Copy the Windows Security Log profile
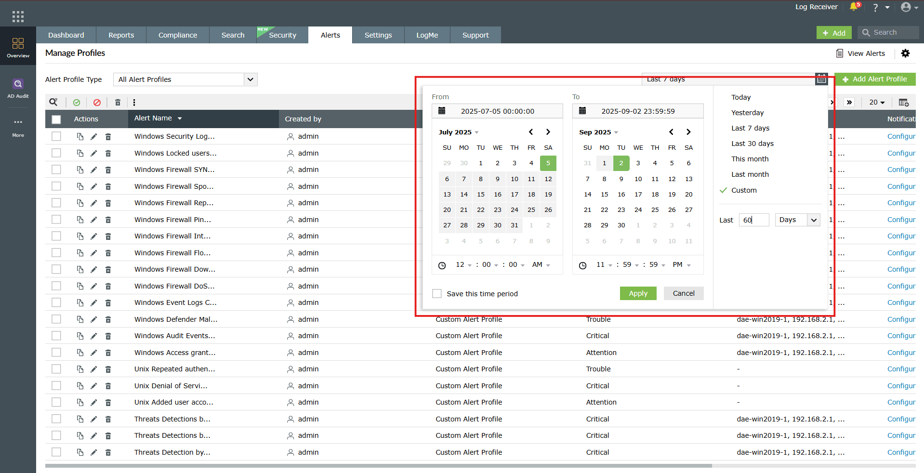This screenshot has height=473, width=924. pos(80,136)
